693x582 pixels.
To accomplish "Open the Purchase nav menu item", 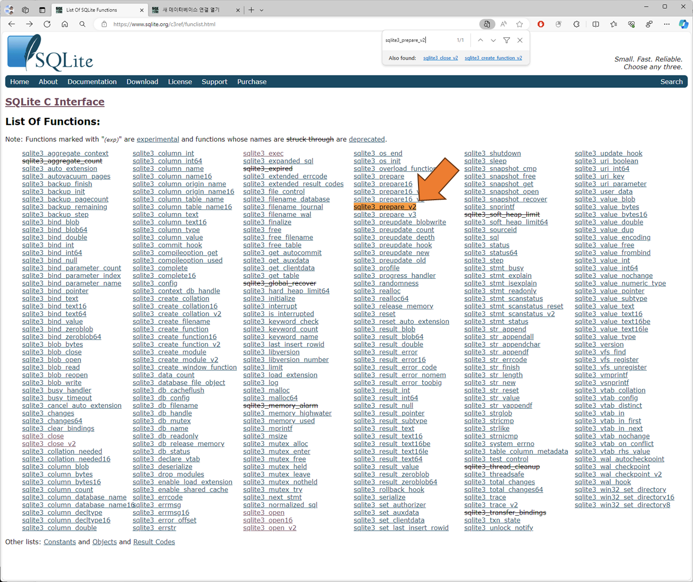I will 252,82.
